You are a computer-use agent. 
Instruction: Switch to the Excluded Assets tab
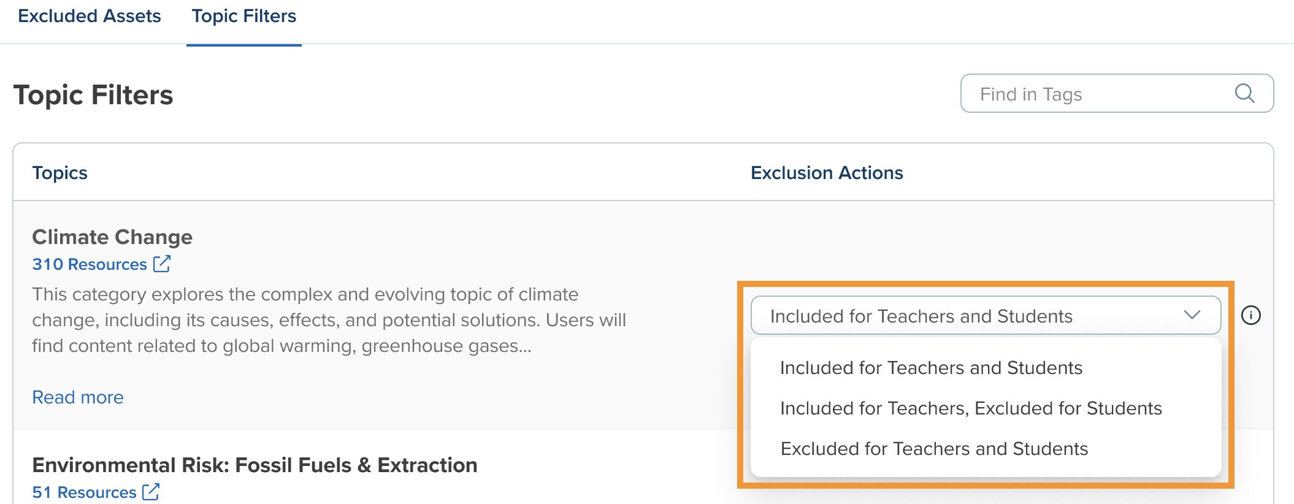pos(90,17)
